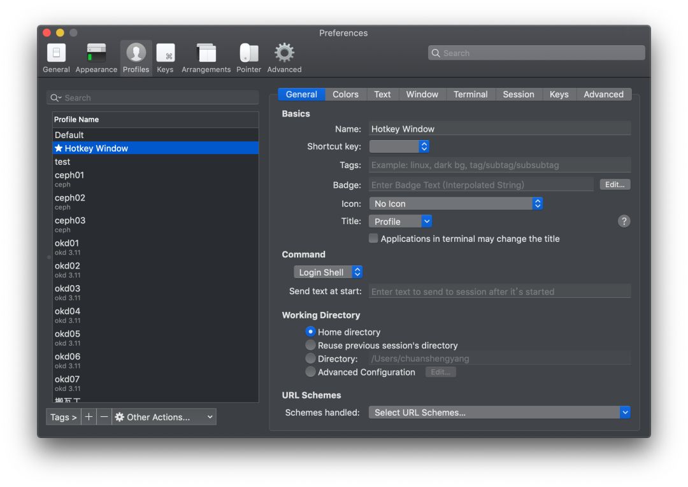
Task: Select the okd02 profile
Action: [155, 270]
